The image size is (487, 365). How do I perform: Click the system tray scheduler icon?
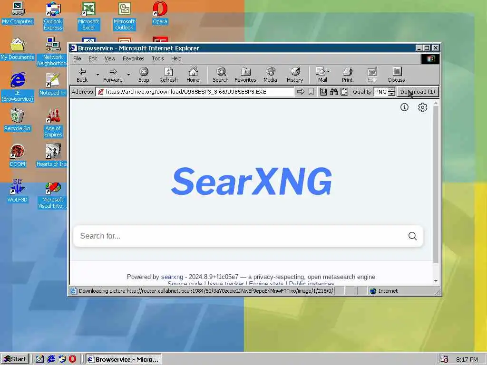coord(444,359)
